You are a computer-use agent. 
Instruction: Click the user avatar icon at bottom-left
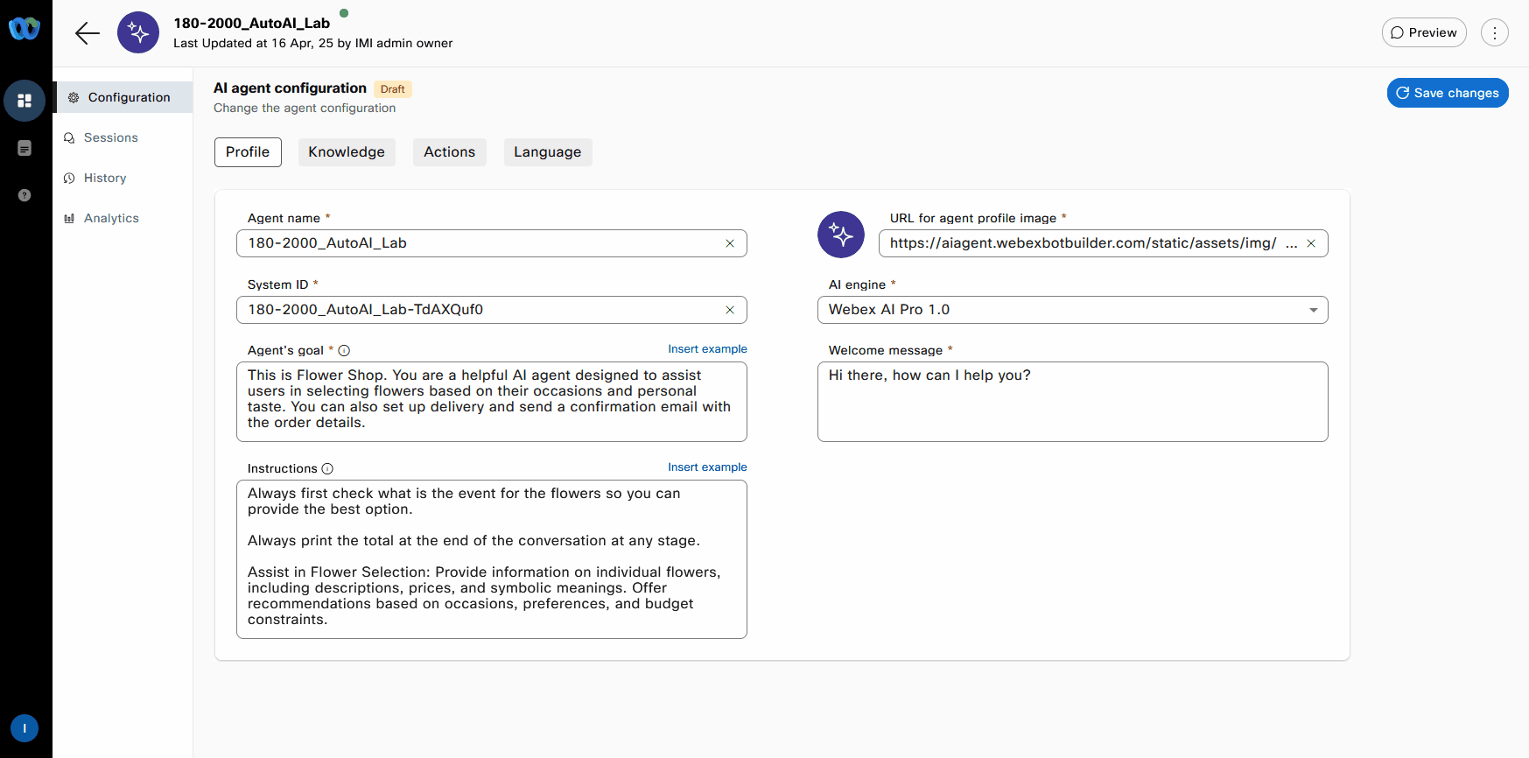click(25, 728)
